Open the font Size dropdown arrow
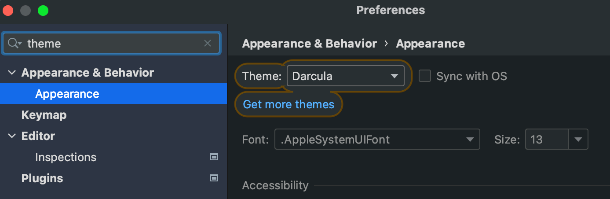This screenshot has width=610, height=199. [x=578, y=140]
